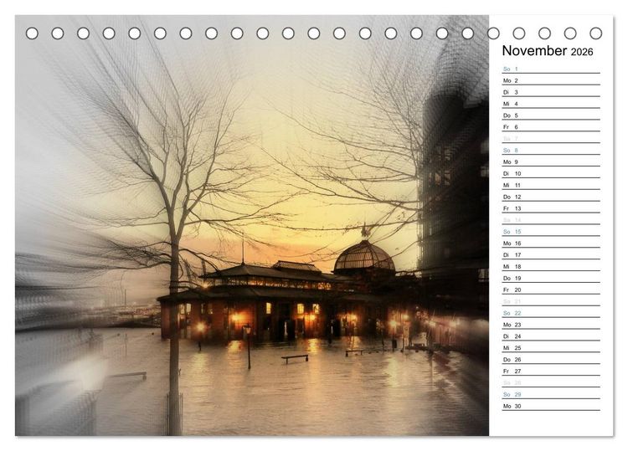Click the 'Do 26' date entry
The image size is (628, 451).
click(551, 359)
